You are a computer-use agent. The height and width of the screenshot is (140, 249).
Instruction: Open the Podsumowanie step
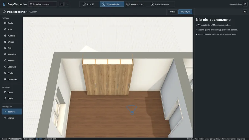[x=160, y=4]
